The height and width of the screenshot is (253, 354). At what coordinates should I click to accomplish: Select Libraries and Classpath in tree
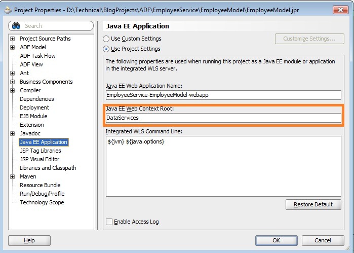(48, 168)
